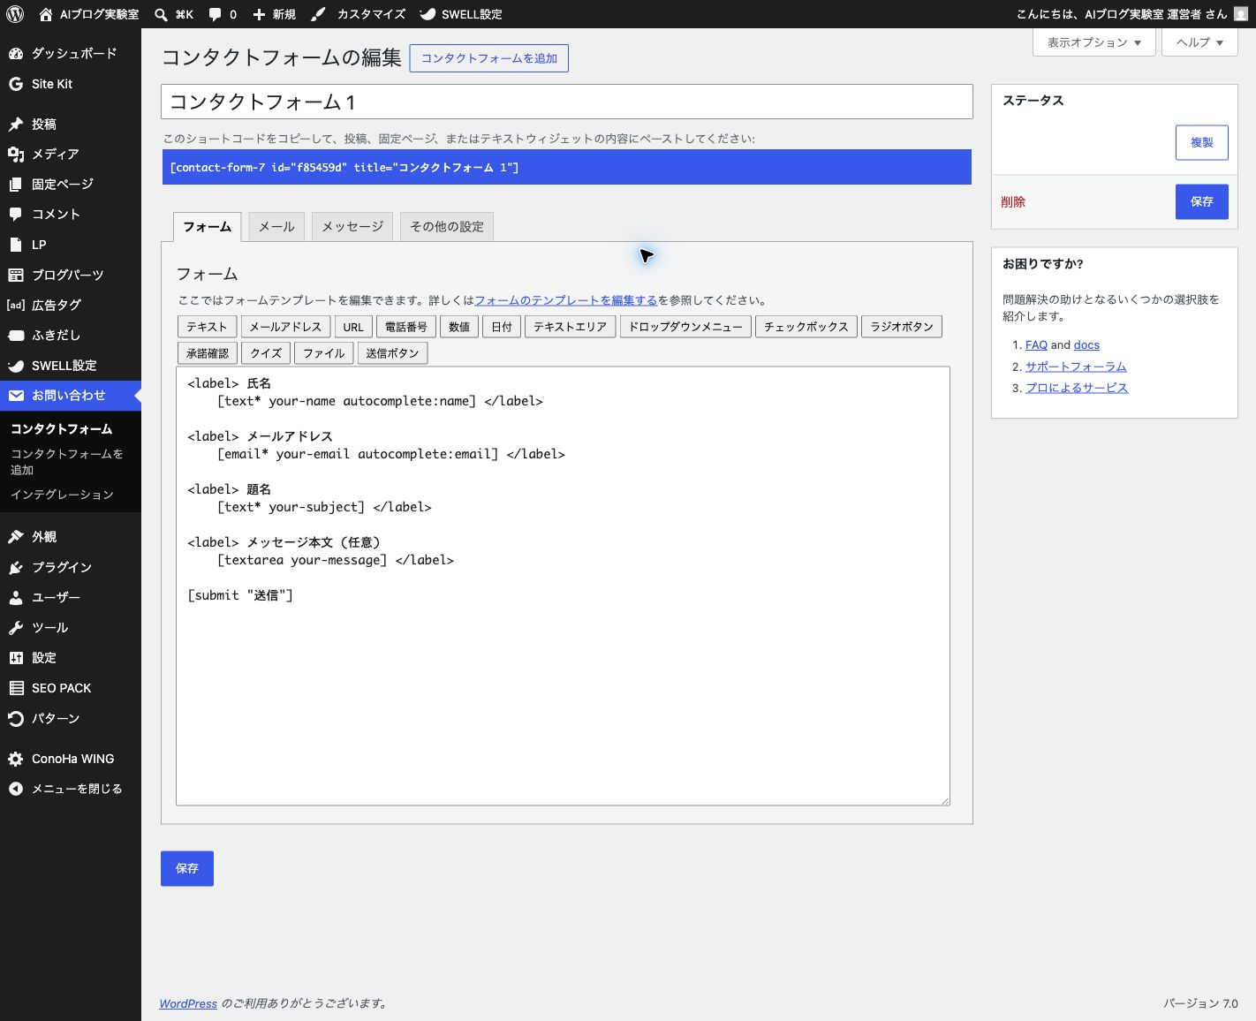The height and width of the screenshot is (1021, 1256).
Task: Click the user avatar in the admin bar
Action: (1241, 14)
